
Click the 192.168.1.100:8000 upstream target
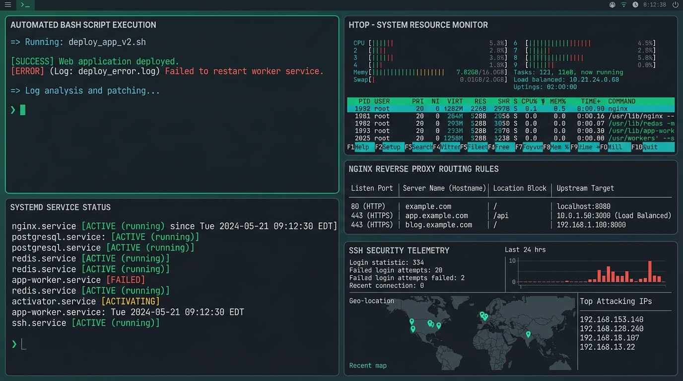click(591, 225)
